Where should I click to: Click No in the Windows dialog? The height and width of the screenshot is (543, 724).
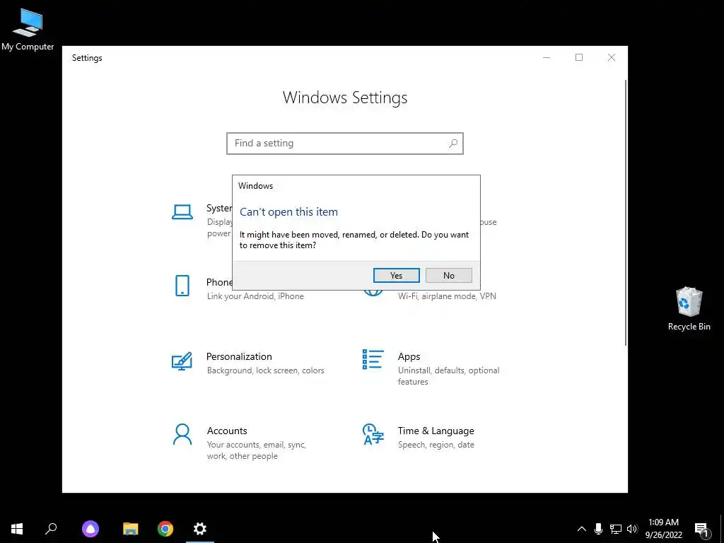448,275
